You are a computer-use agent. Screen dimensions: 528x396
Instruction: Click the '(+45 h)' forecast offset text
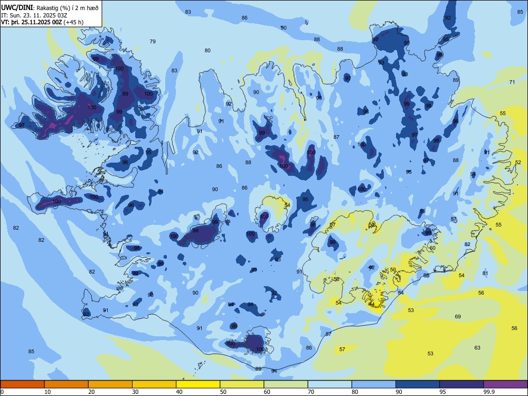pyautogui.click(x=74, y=22)
